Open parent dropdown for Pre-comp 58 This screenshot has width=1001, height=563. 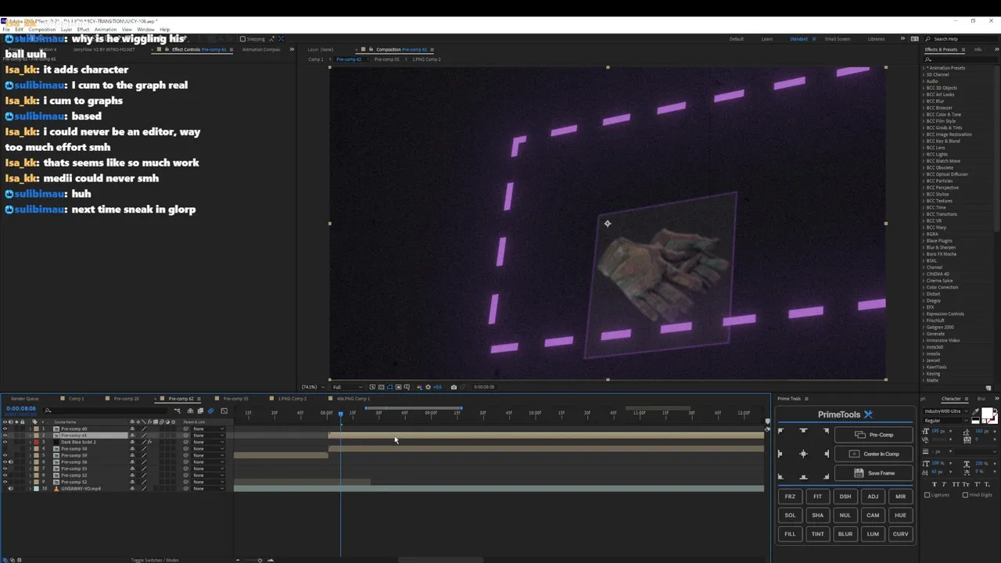click(x=208, y=449)
